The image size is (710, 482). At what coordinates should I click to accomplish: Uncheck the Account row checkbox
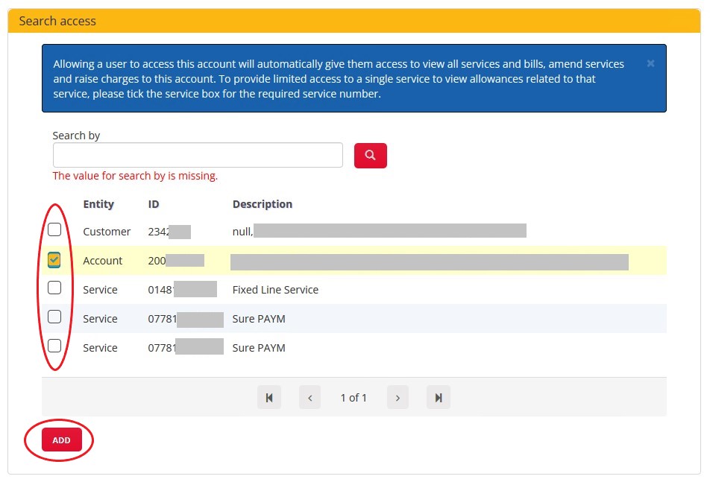(x=54, y=259)
